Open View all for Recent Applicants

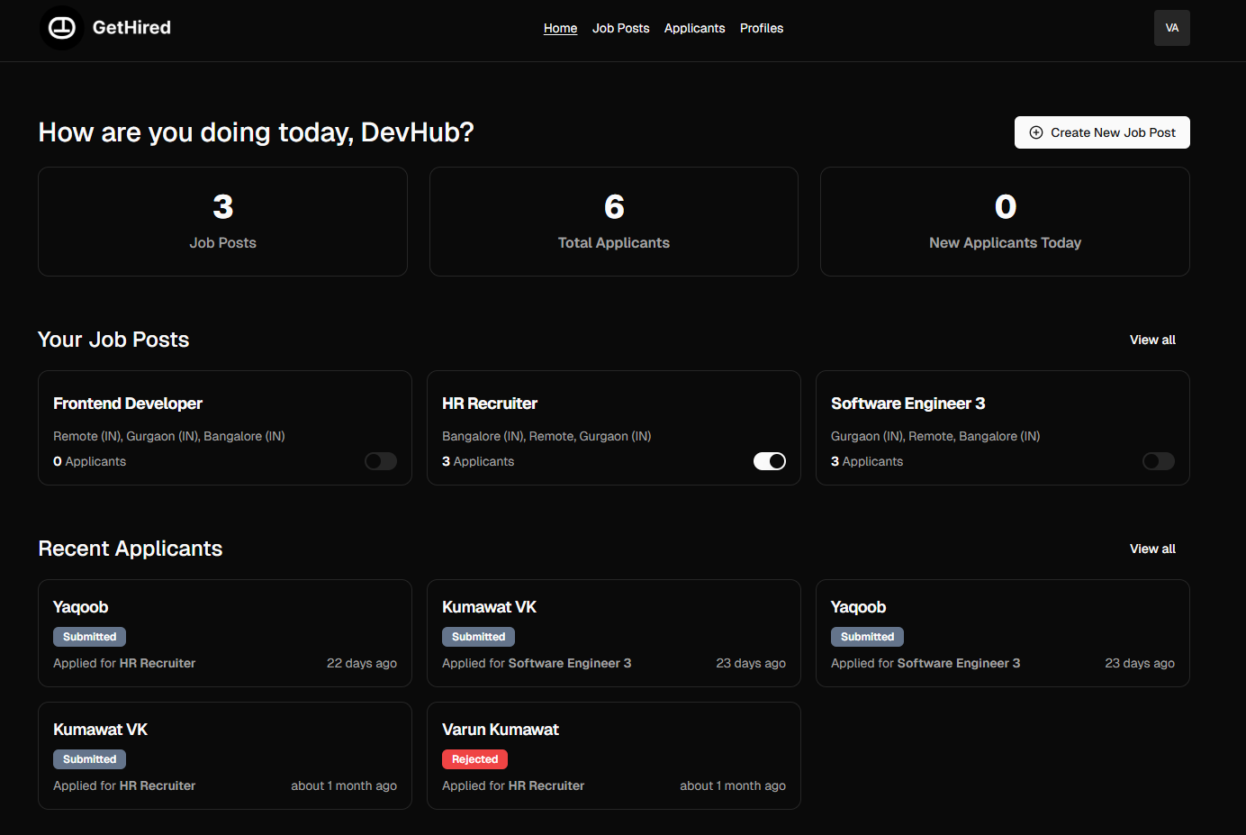(1152, 549)
